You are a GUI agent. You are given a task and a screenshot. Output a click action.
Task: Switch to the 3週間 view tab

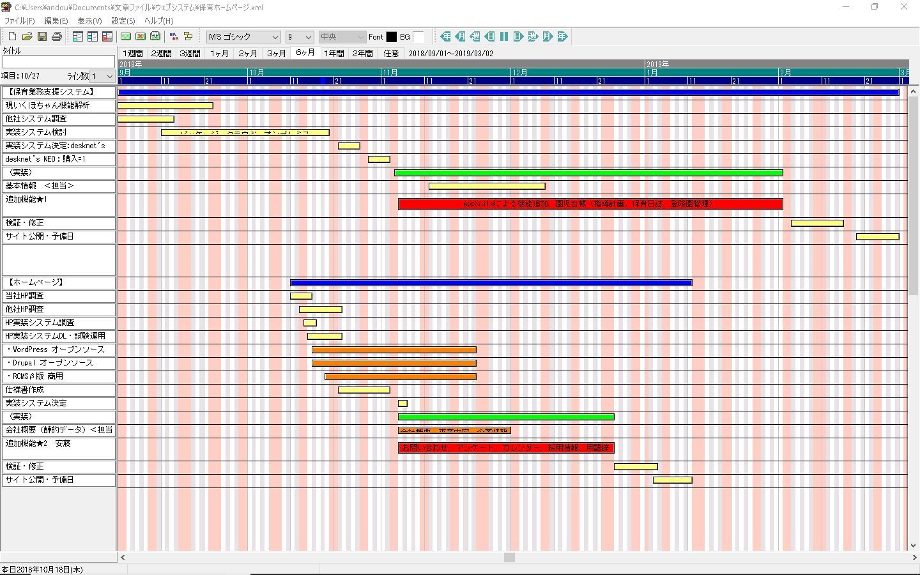190,54
